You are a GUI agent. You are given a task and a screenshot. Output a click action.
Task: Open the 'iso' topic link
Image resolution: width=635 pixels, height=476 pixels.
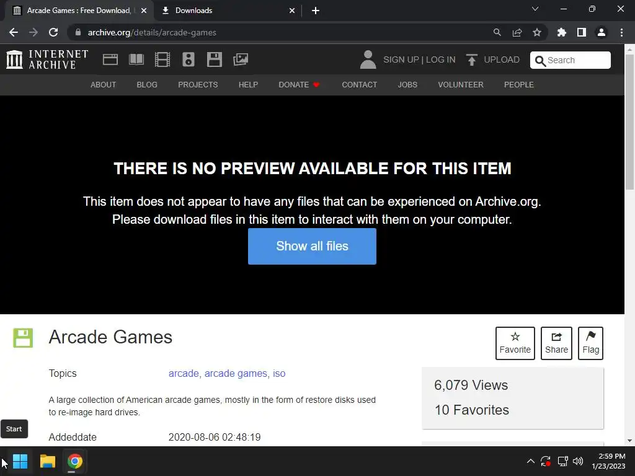pos(279,373)
